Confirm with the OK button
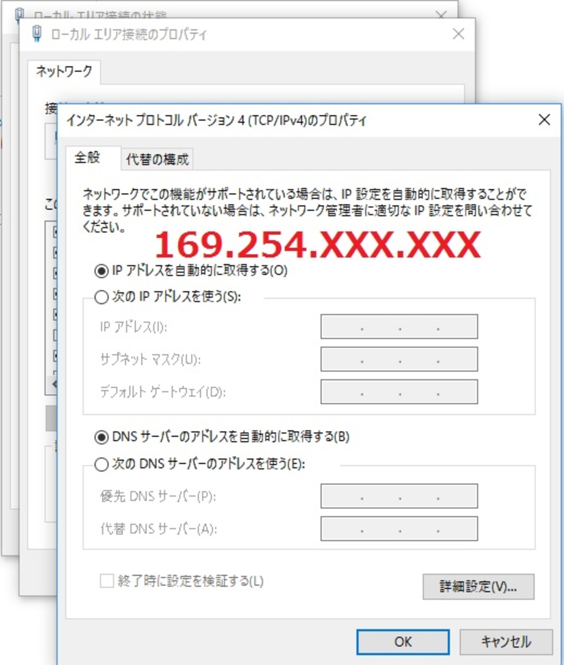Viewport: 564px width, 665px height. click(x=403, y=642)
